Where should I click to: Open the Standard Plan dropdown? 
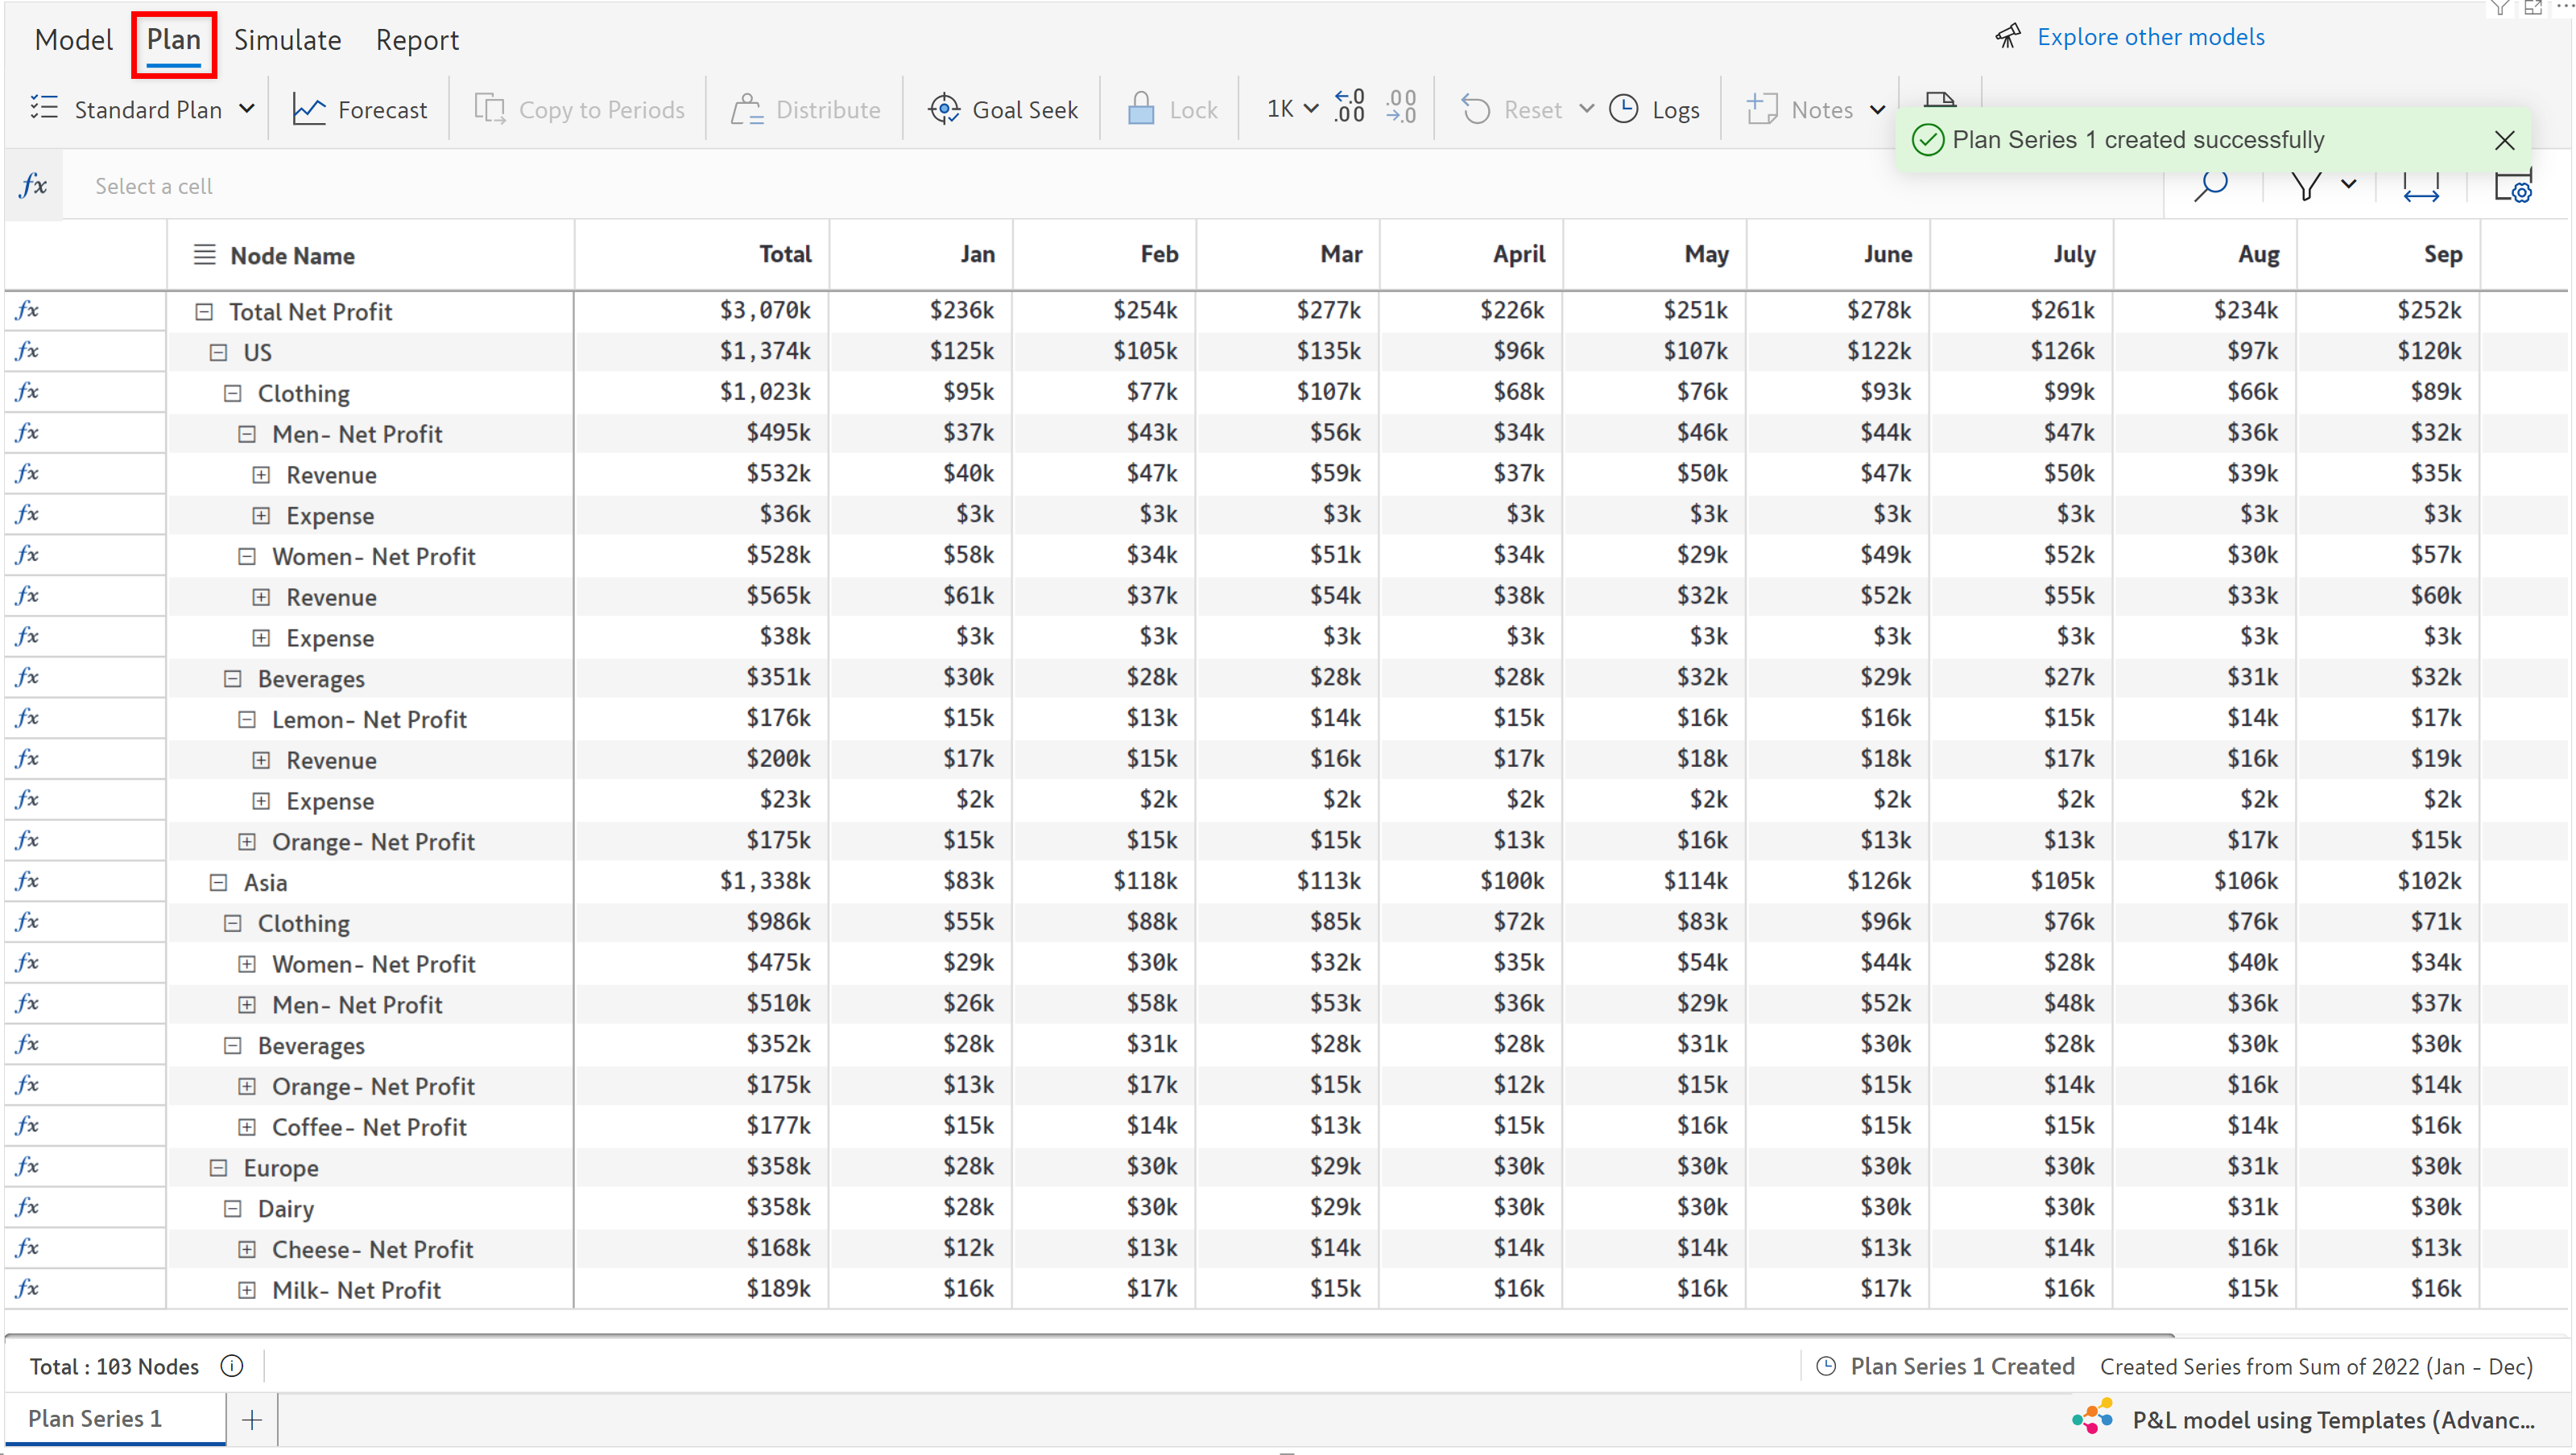point(246,109)
